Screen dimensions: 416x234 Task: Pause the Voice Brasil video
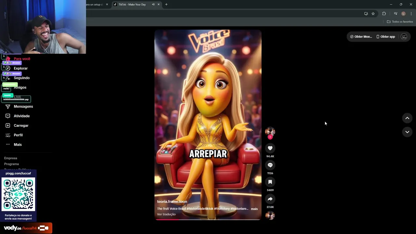[208, 125]
